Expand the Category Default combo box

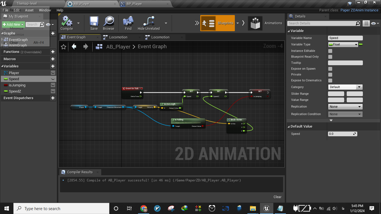pyautogui.click(x=345, y=87)
